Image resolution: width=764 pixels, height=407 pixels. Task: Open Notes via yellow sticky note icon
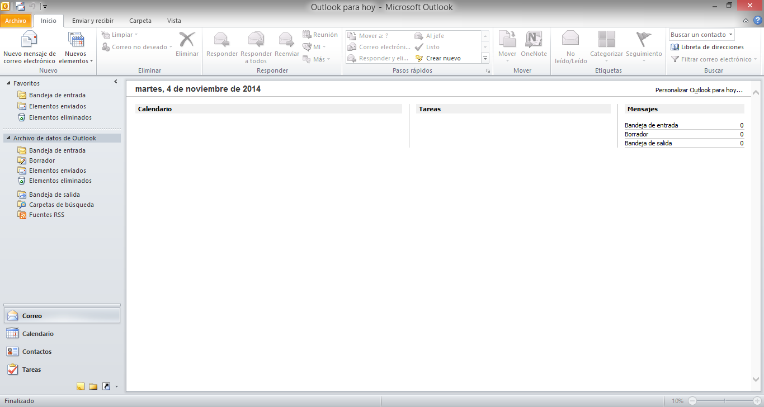(x=81, y=386)
